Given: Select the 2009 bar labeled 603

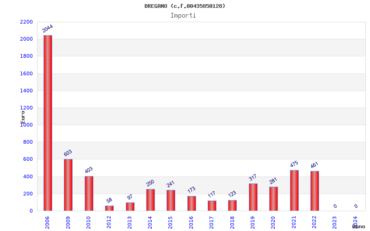Looking at the screenshot, I should [68, 185].
